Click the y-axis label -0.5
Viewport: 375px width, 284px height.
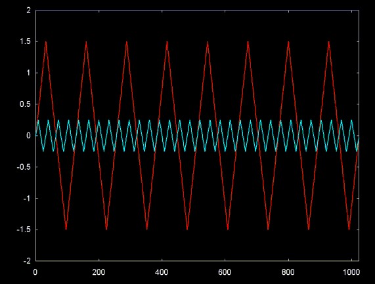coord(24,167)
